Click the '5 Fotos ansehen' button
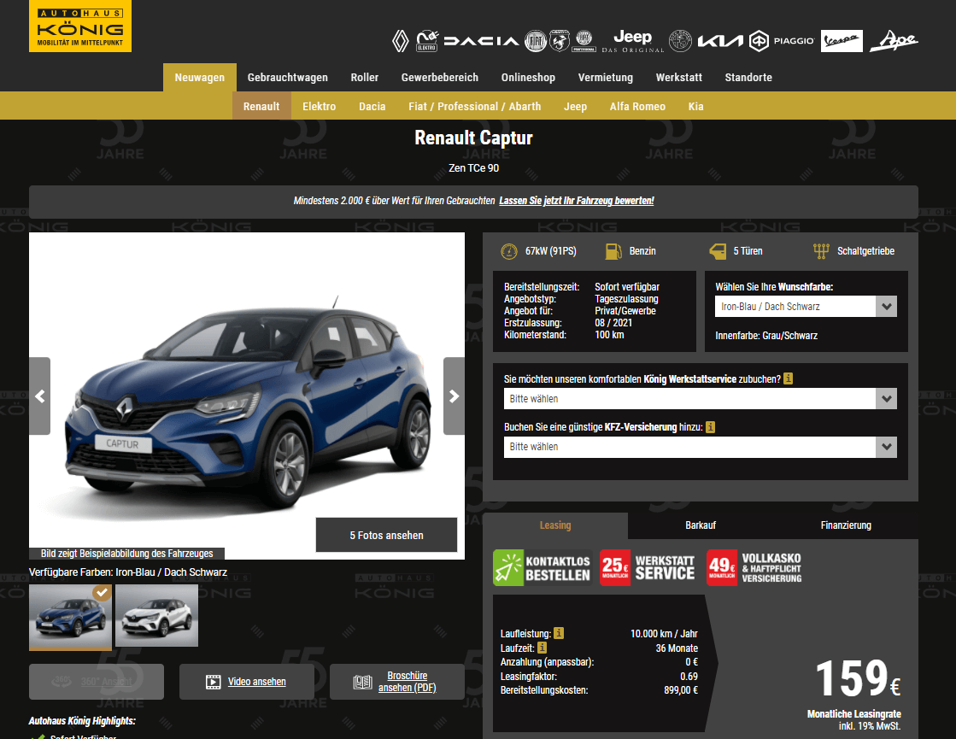956x739 pixels. coord(386,535)
